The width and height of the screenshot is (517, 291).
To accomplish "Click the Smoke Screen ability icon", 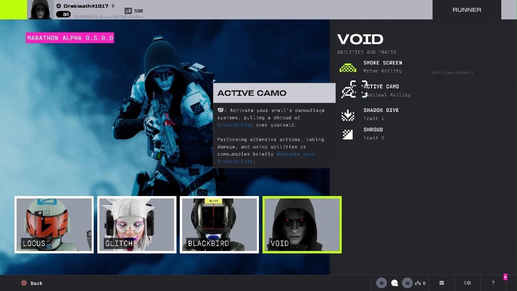I will 348,67.
